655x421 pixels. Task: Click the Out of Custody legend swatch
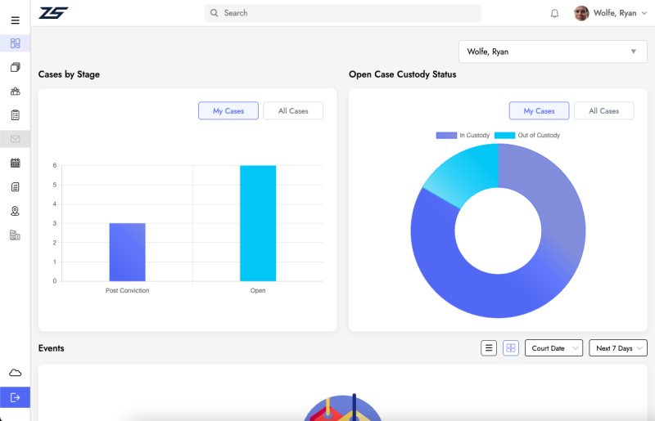tap(504, 135)
